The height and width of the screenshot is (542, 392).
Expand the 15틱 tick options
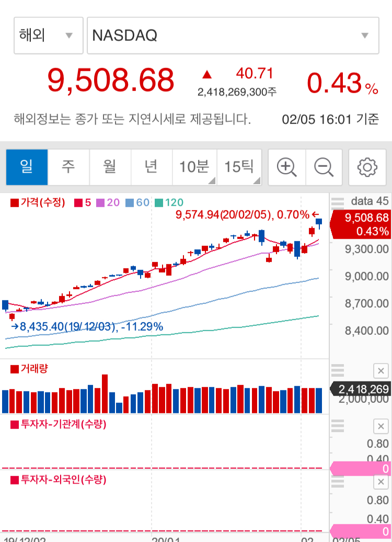click(239, 167)
